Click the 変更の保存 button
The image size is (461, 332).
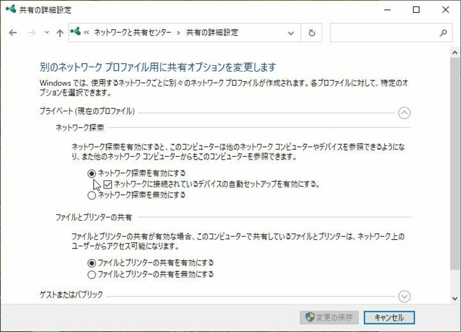(x=329, y=318)
